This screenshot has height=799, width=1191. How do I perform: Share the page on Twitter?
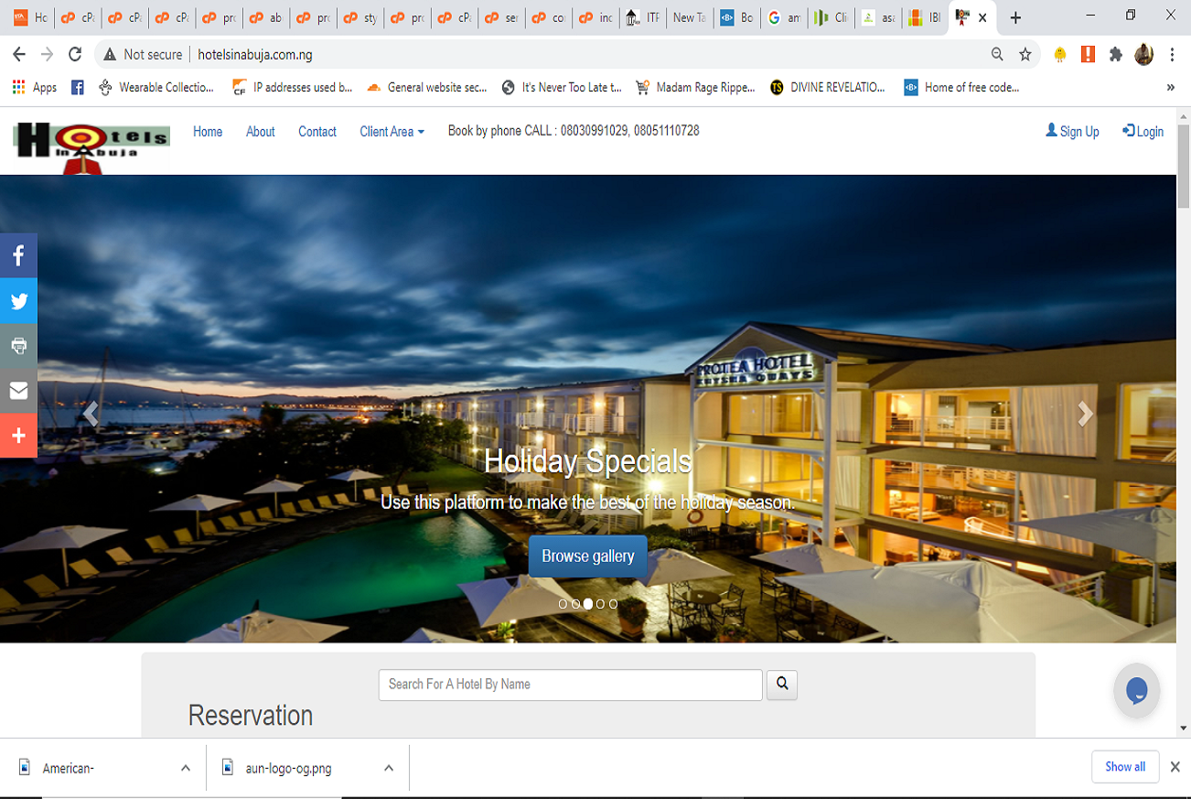pyautogui.click(x=18, y=300)
